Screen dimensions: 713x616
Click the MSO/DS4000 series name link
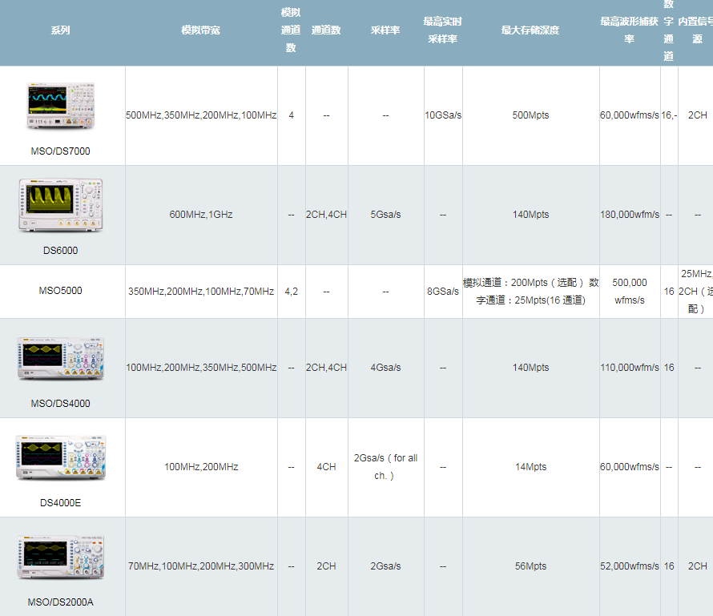(60, 403)
